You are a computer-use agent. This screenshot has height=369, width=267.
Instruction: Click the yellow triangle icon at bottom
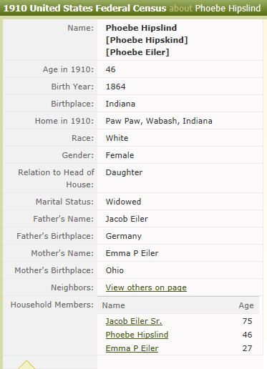click(x=26, y=365)
